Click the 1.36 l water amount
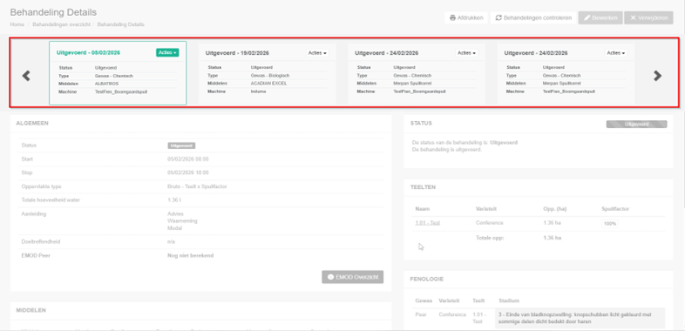 [x=174, y=200]
